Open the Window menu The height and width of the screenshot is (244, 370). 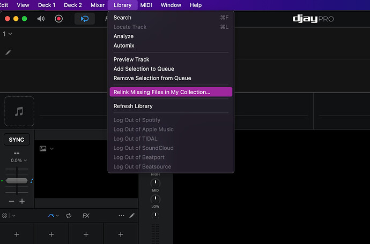tap(171, 5)
